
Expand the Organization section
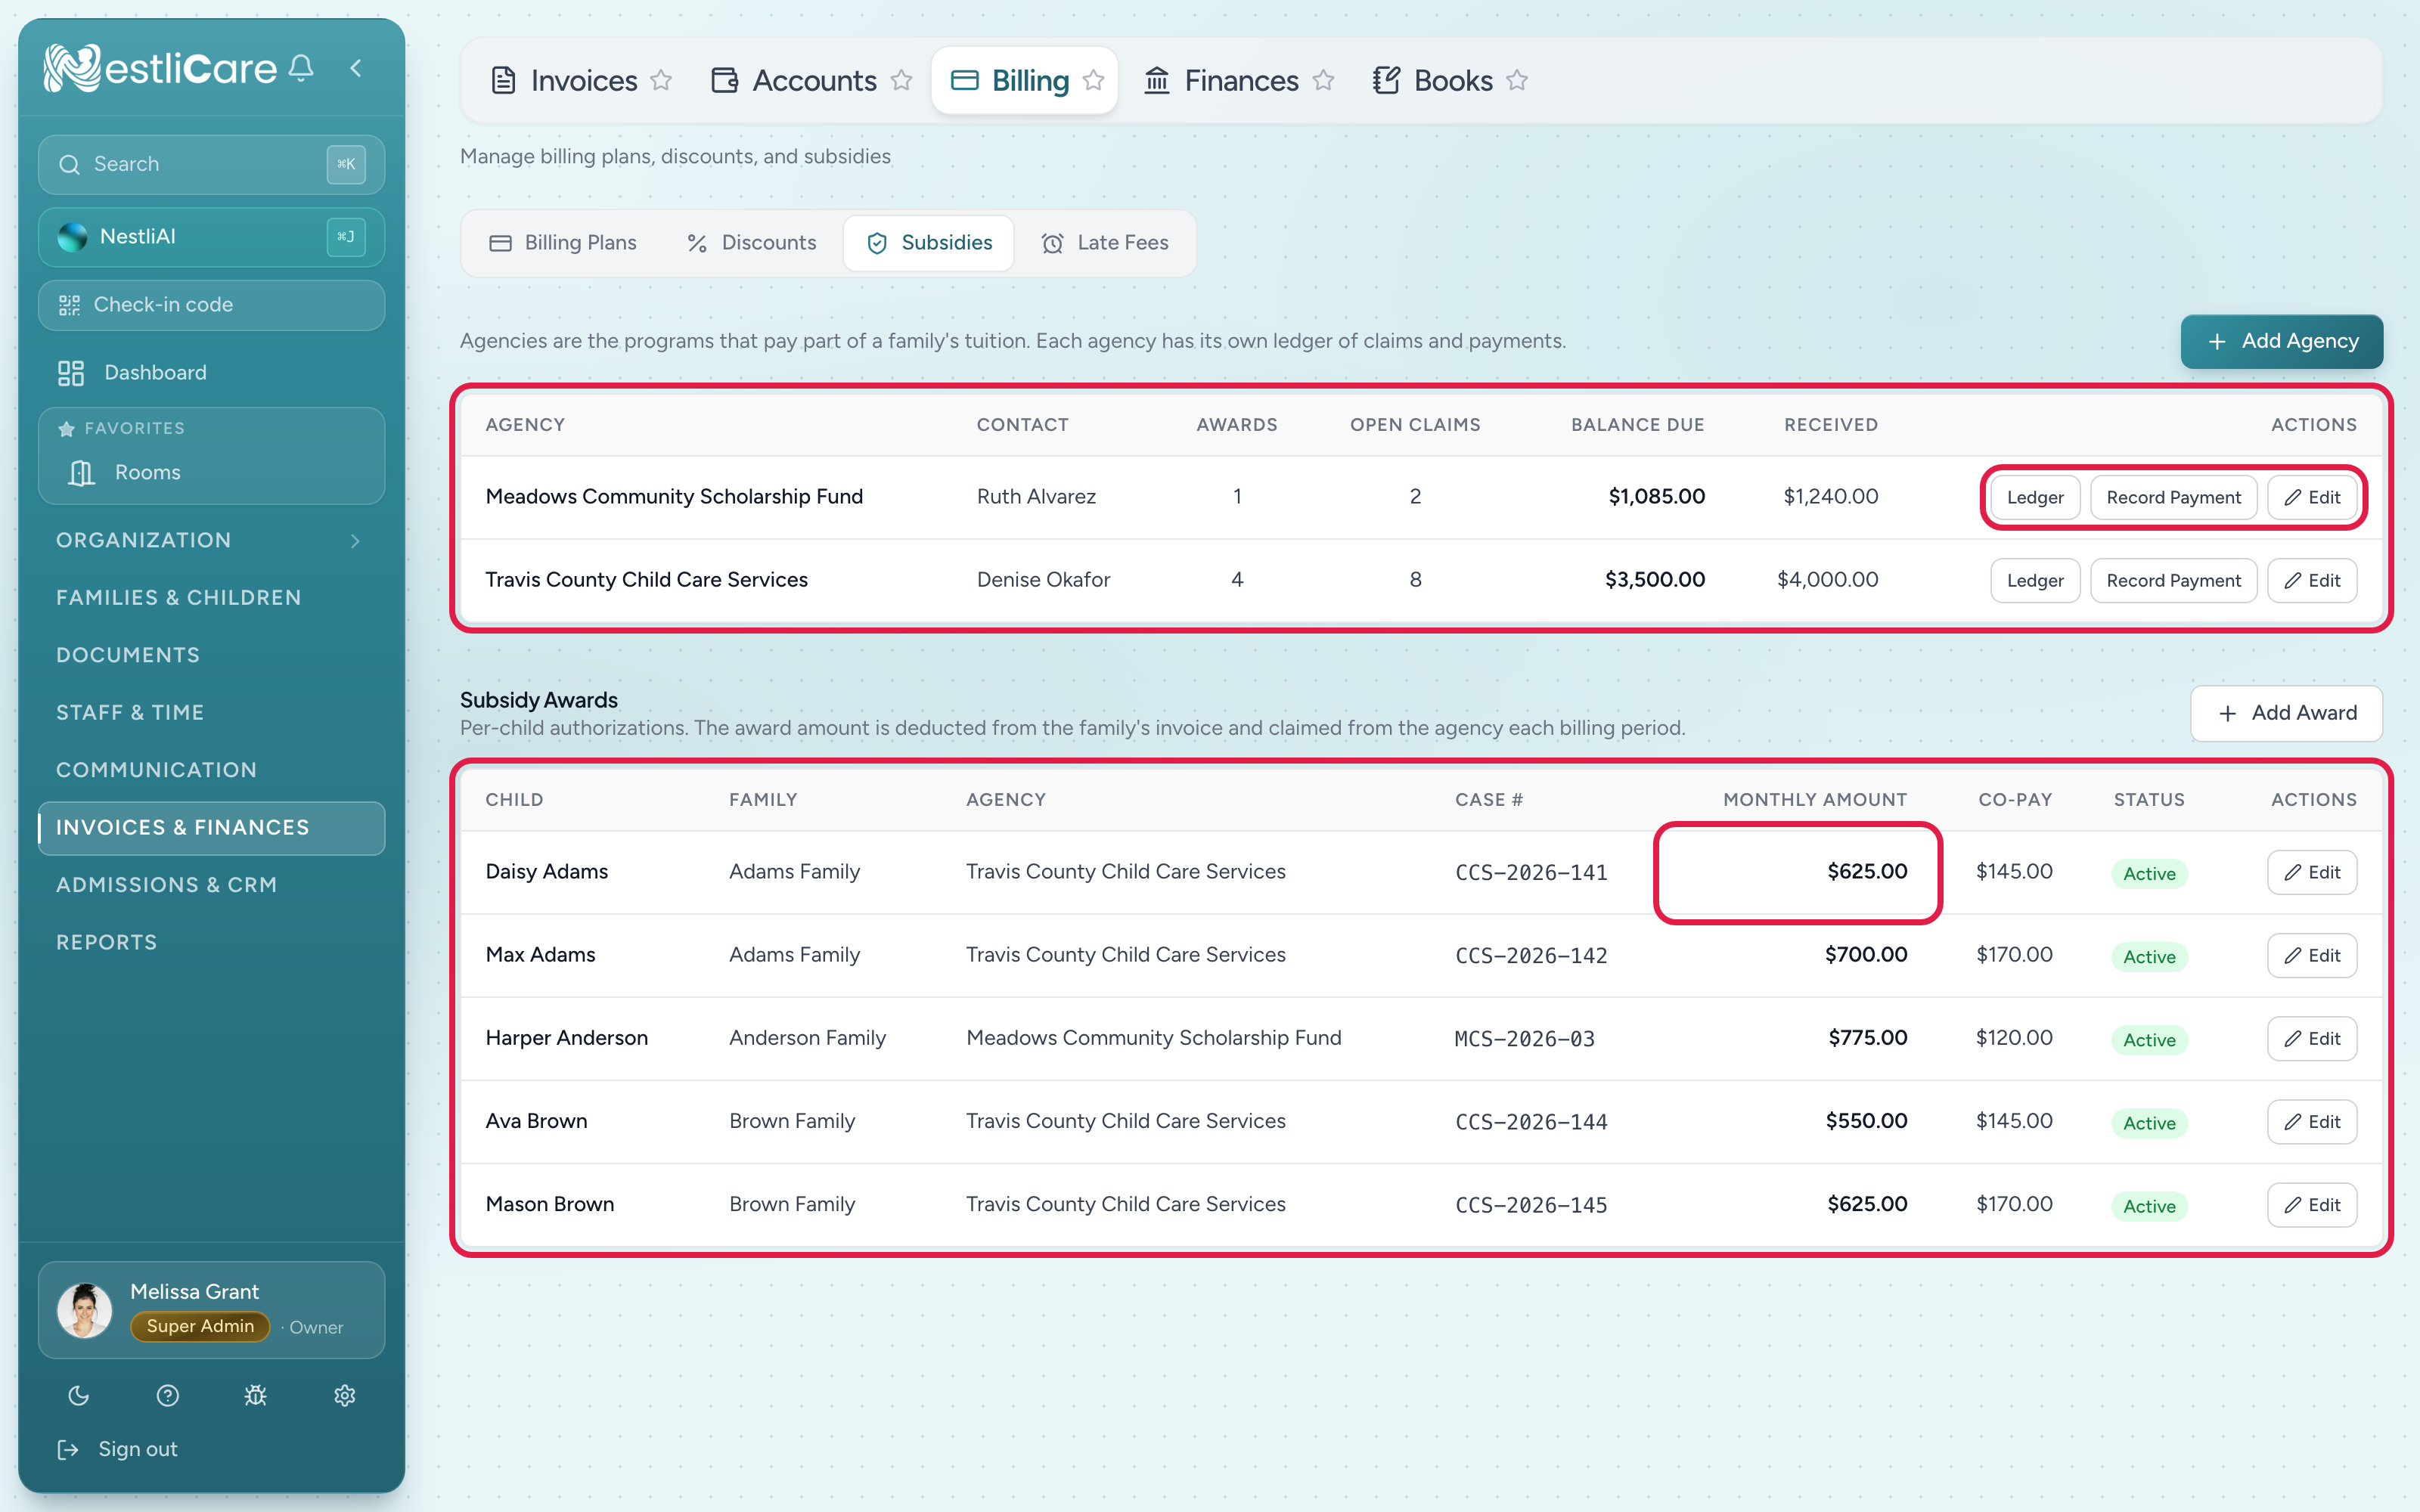tap(211, 541)
